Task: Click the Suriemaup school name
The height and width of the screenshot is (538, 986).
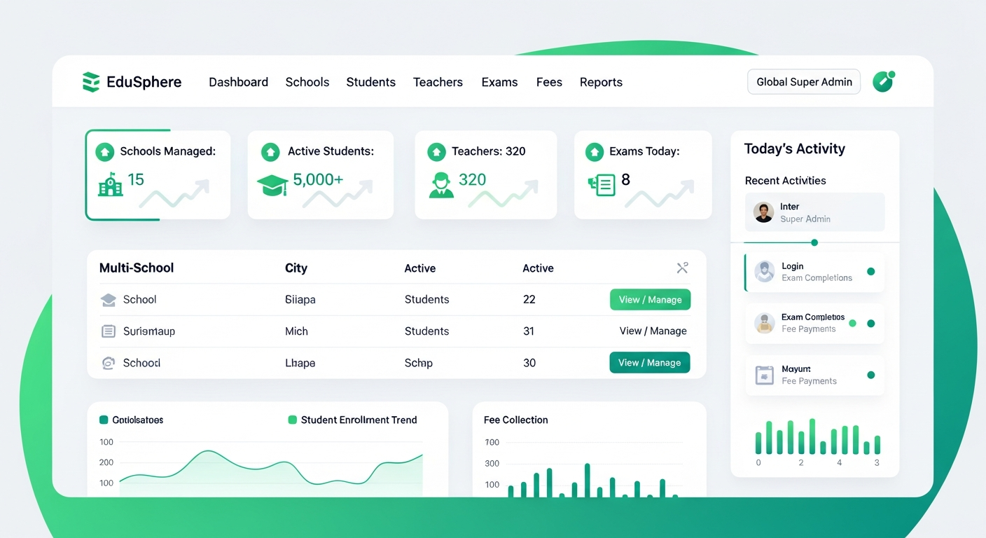Action: pos(149,331)
